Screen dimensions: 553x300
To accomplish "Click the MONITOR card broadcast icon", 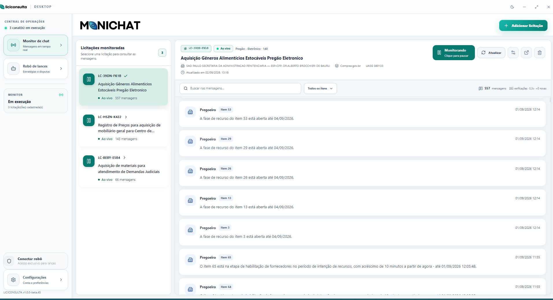I will tap(61, 95).
